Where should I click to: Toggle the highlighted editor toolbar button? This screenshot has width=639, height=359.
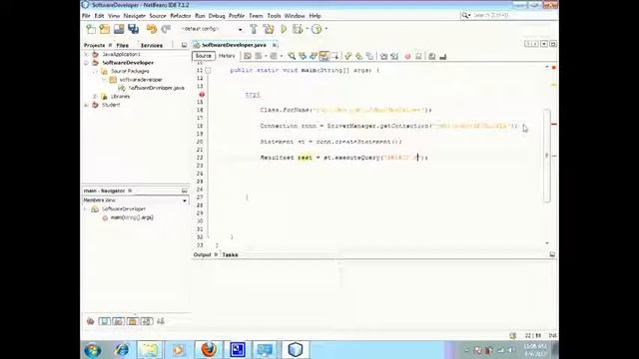click(x=323, y=56)
